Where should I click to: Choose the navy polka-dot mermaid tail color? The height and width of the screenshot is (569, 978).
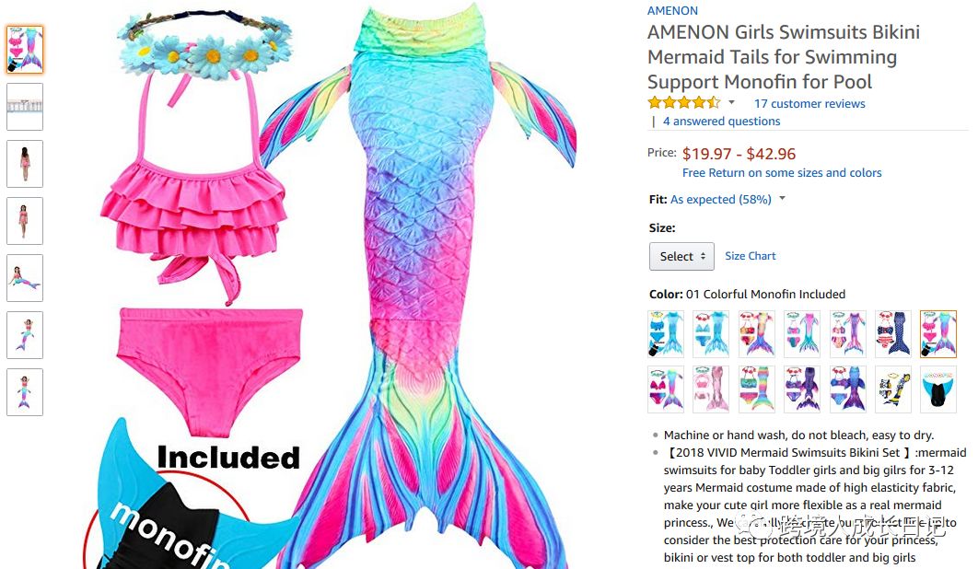(892, 333)
